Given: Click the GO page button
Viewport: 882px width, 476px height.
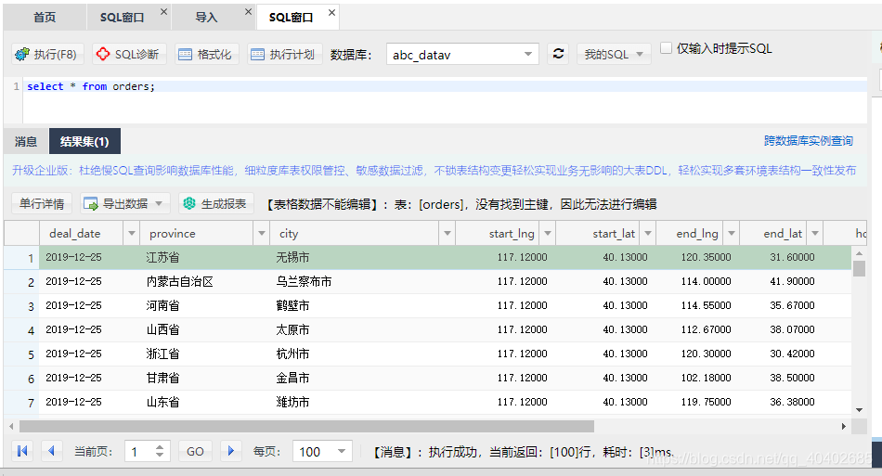Looking at the screenshot, I should [195, 451].
